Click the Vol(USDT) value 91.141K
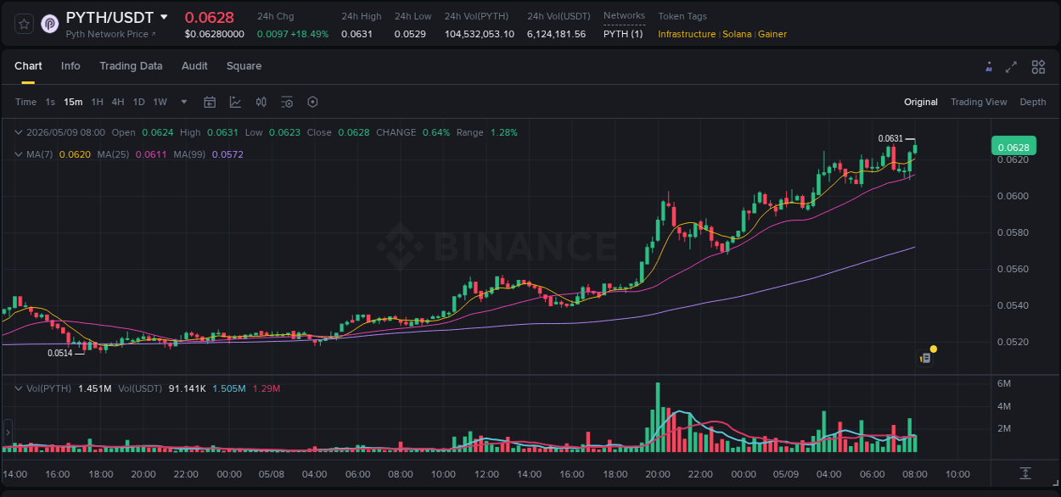The image size is (1061, 497). pyautogui.click(x=187, y=388)
